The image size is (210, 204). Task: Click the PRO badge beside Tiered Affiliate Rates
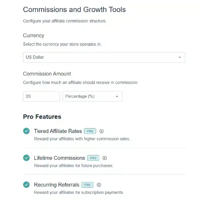90,131
